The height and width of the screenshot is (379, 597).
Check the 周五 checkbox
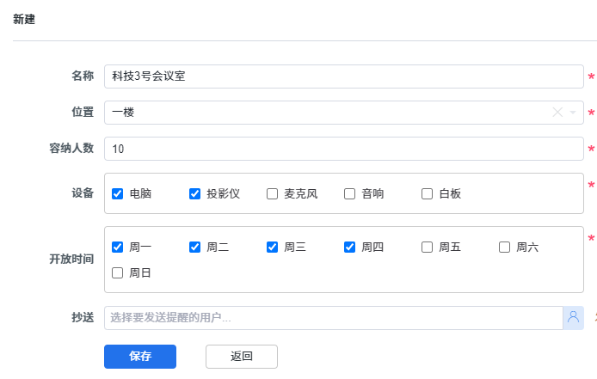[427, 247]
